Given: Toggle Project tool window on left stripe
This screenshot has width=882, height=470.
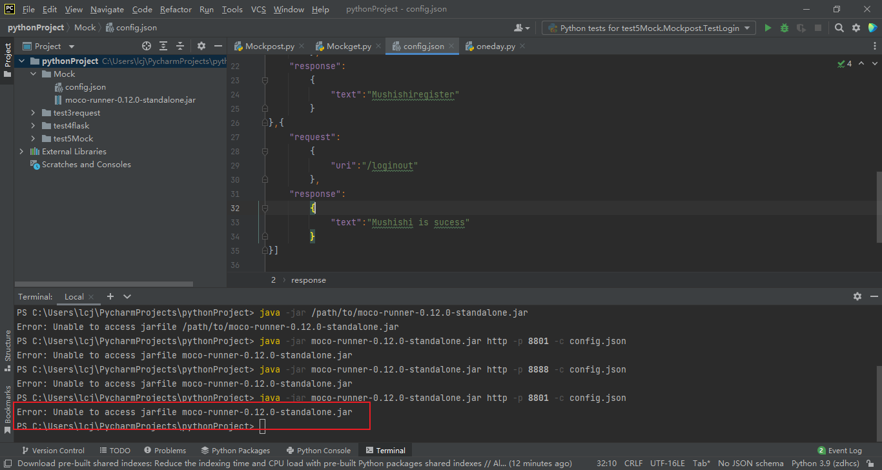Looking at the screenshot, I should [x=7, y=59].
